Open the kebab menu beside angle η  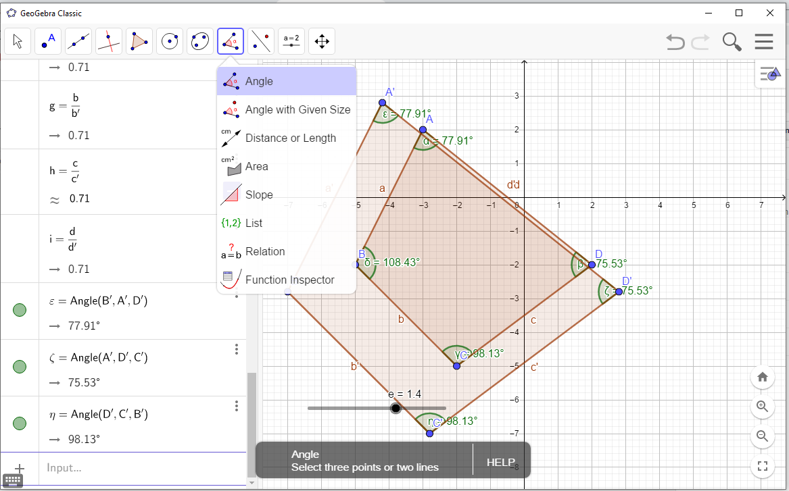click(236, 406)
